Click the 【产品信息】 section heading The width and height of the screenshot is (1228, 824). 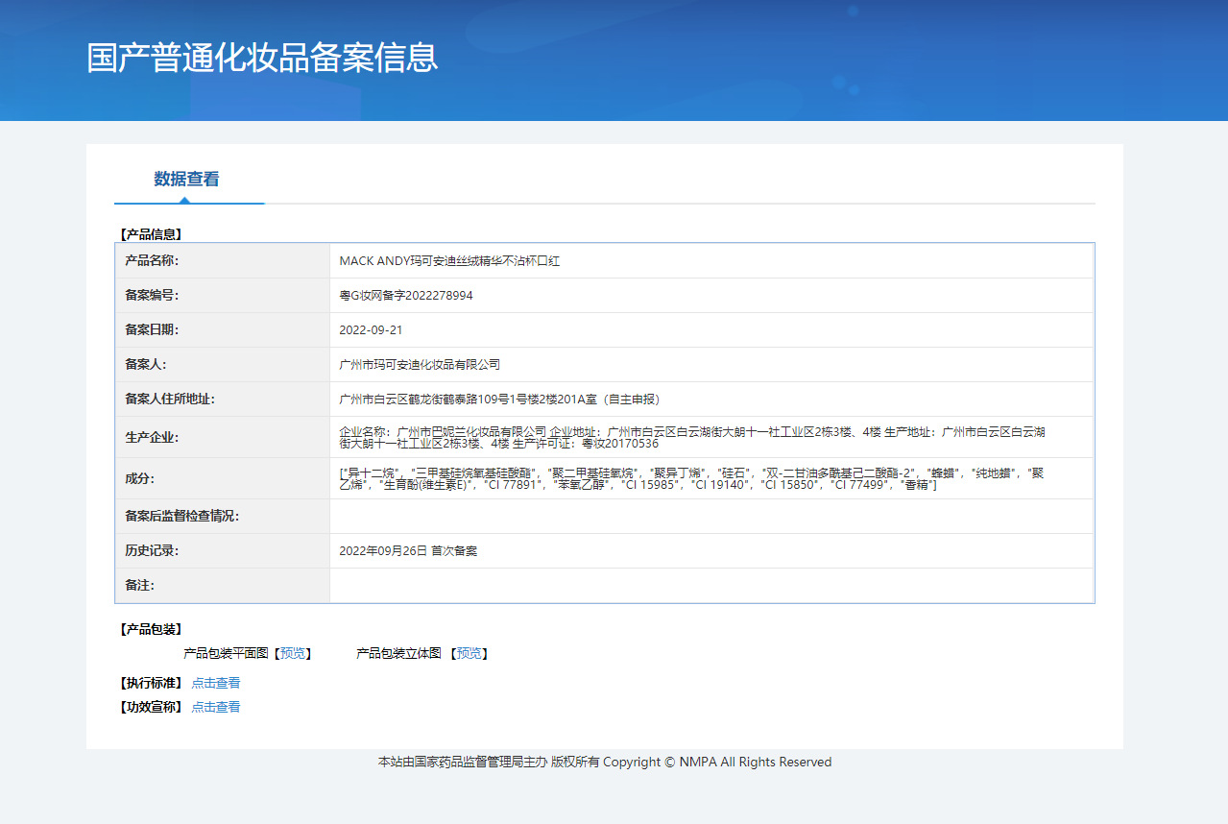pyautogui.click(x=151, y=233)
